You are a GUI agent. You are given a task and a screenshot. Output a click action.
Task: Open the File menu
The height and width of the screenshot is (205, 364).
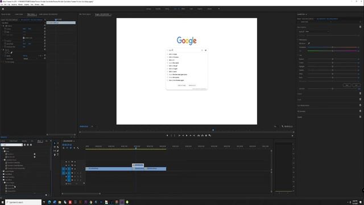(2, 5)
